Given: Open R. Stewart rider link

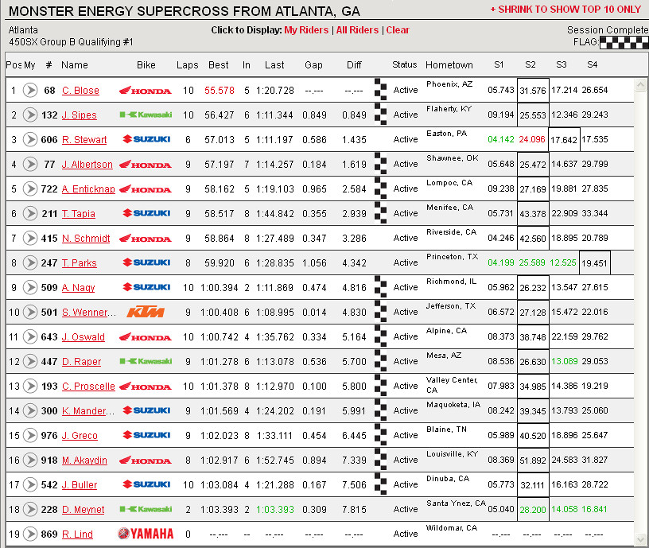Looking at the screenshot, I should pos(84,140).
